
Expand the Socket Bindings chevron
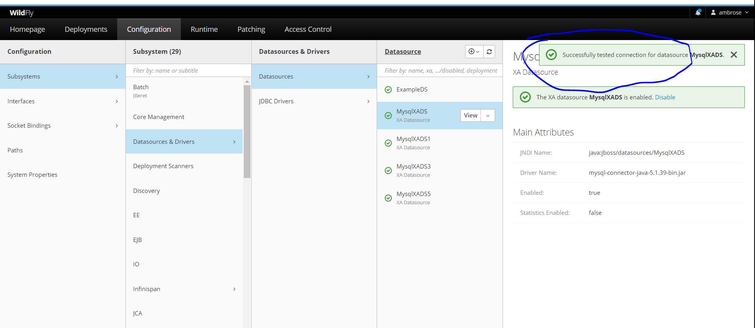[117, 126]
